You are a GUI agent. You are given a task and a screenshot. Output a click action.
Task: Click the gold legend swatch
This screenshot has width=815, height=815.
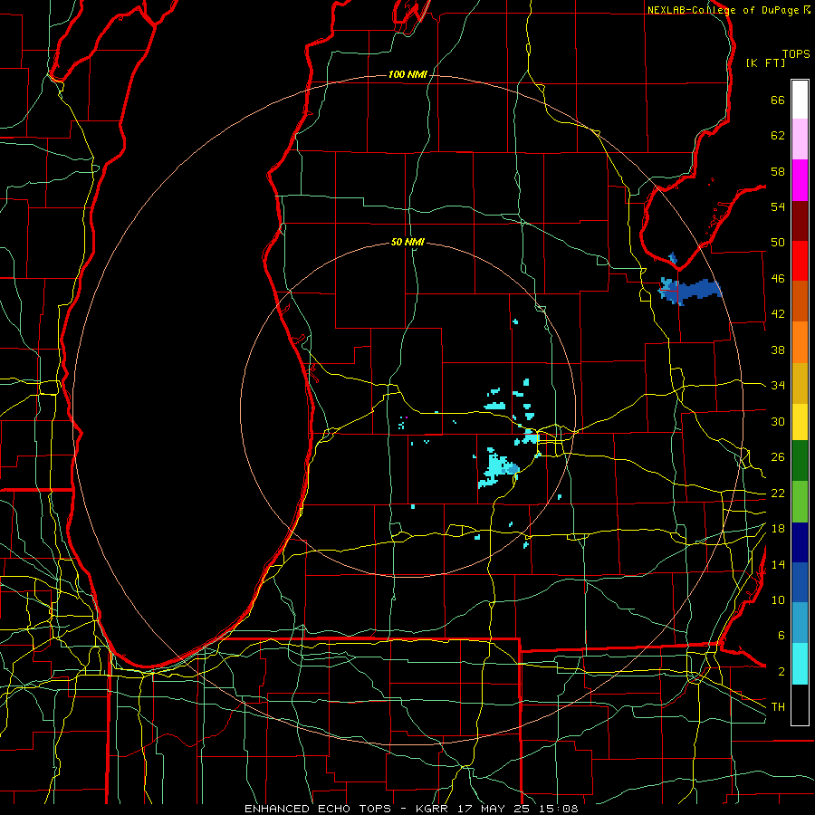click(800, 383)
